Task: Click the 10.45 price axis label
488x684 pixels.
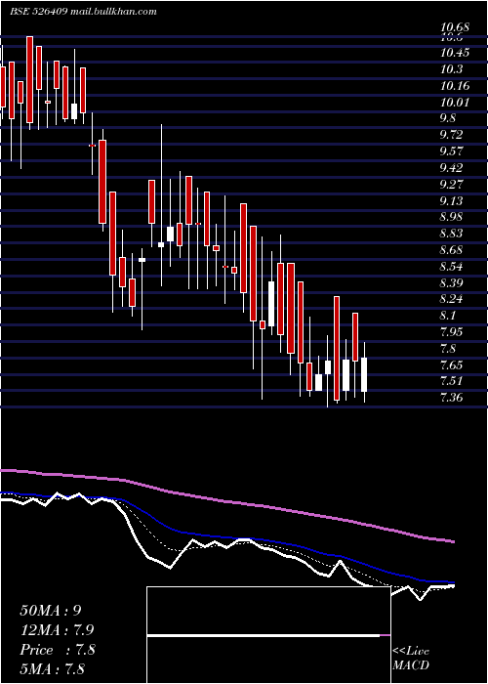Action: click(455, 53)
